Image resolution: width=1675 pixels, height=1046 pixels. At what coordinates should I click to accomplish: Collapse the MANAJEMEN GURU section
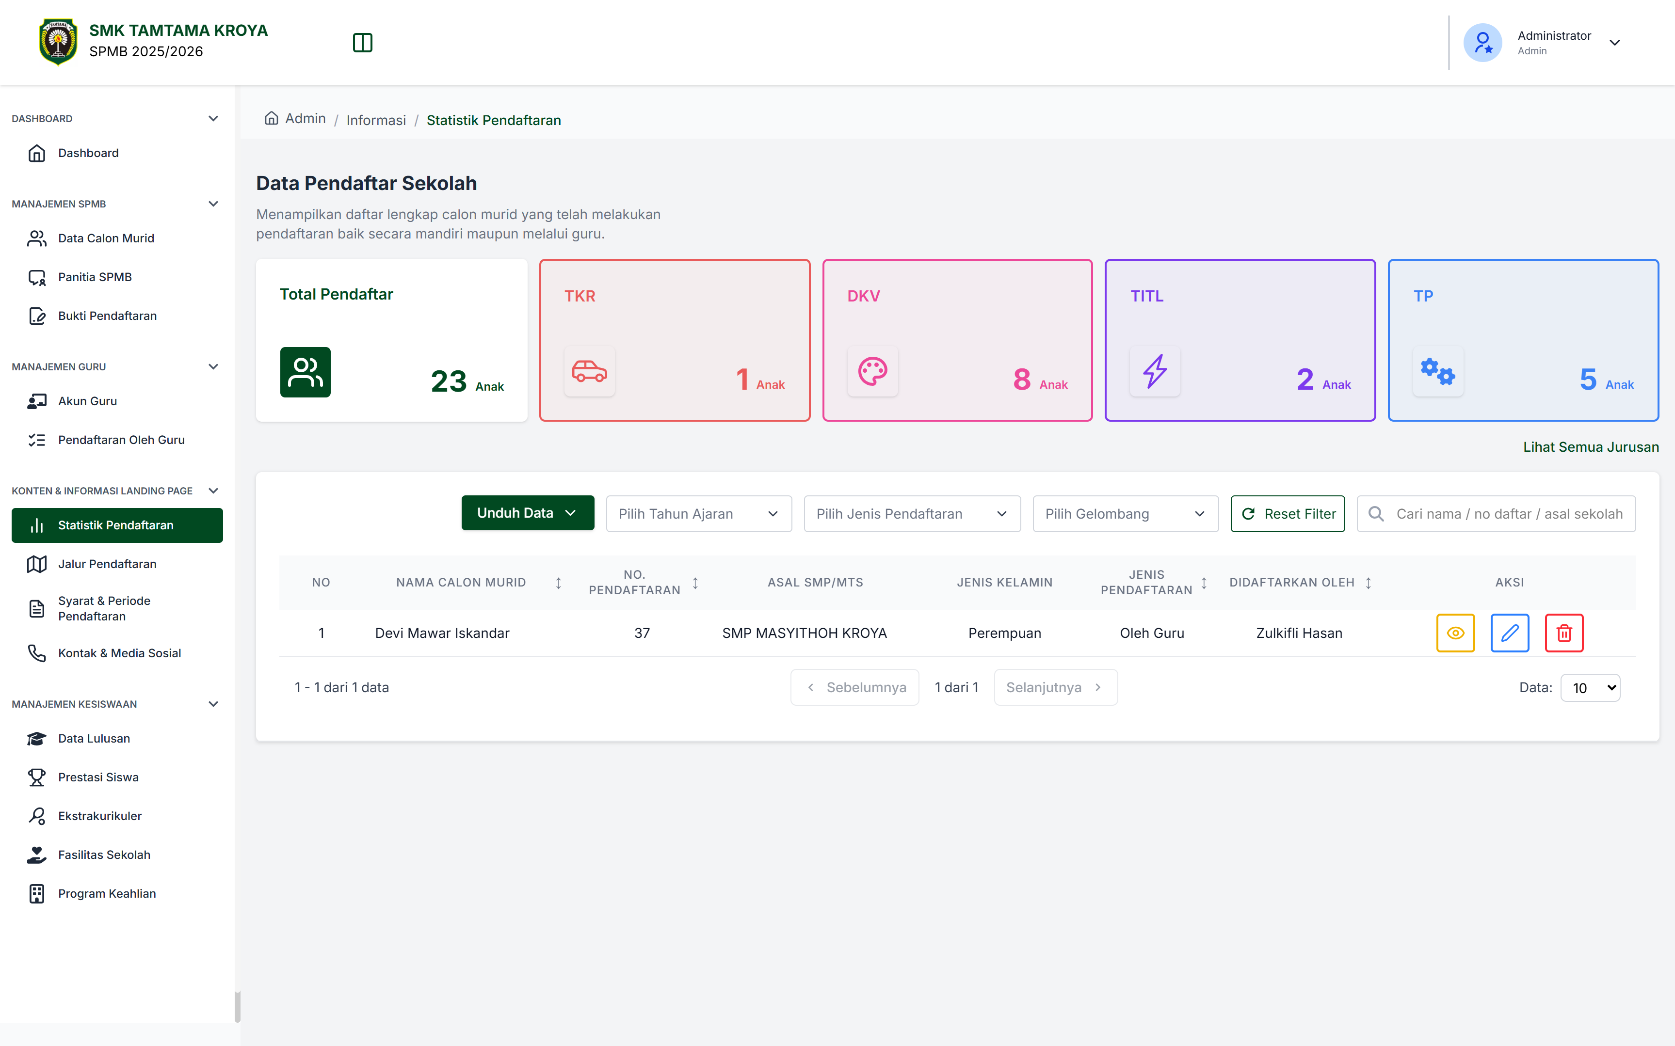coord(213,366)
